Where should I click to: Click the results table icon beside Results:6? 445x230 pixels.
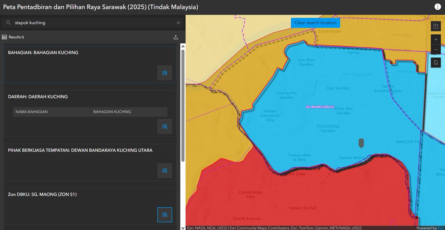pyautogui.click(x=4, y=37)
